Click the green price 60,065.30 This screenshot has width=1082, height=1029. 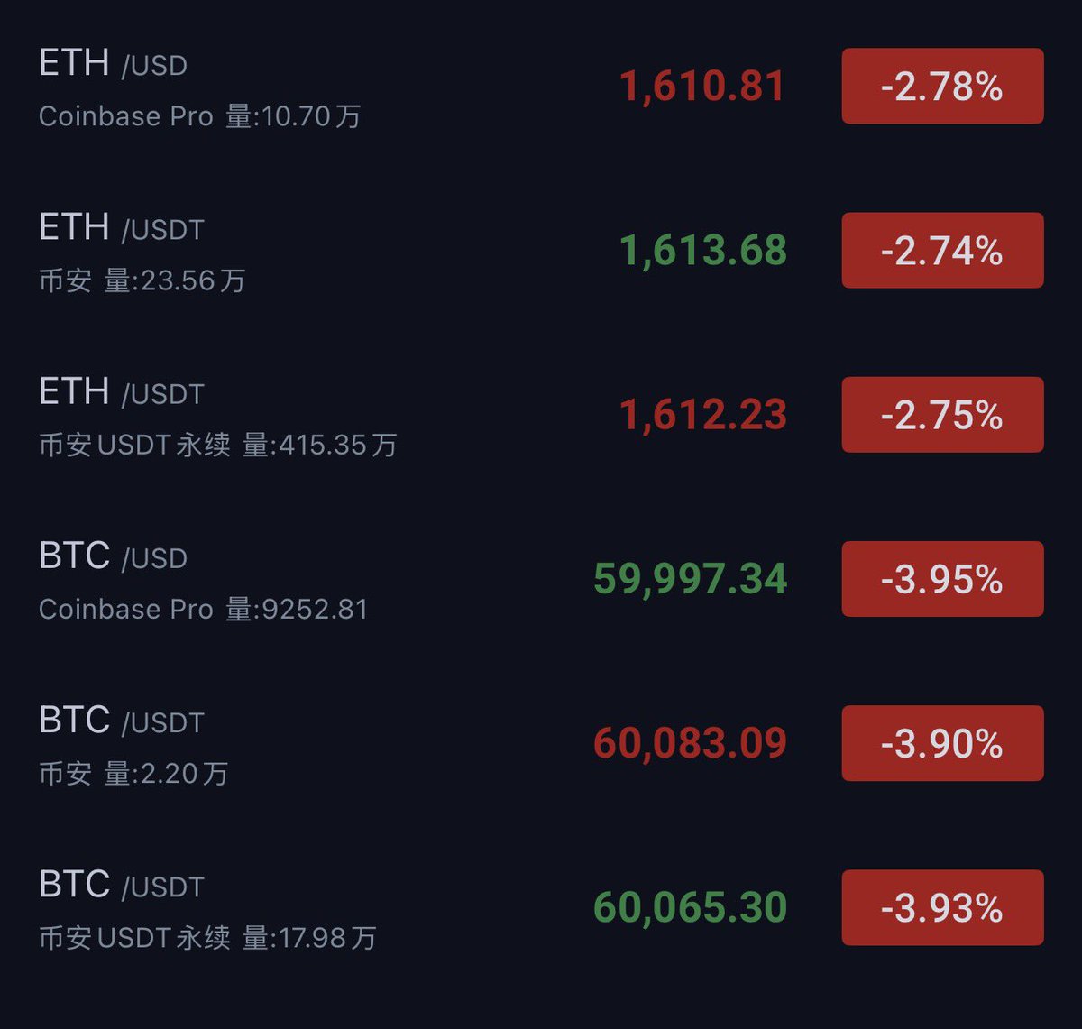pos(691,907)
